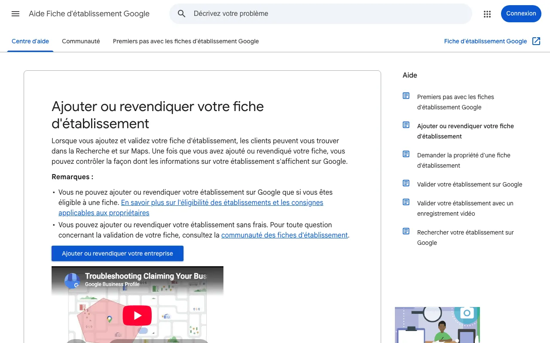Open sidebar article Demander la propriété d'une fiche

(464, 160)
